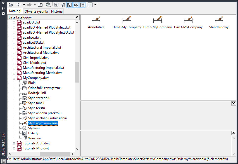The height and width of the screenshot is (164, 238).
Task: Select the acadiso3D.dwt file
Action: [34, 43]
